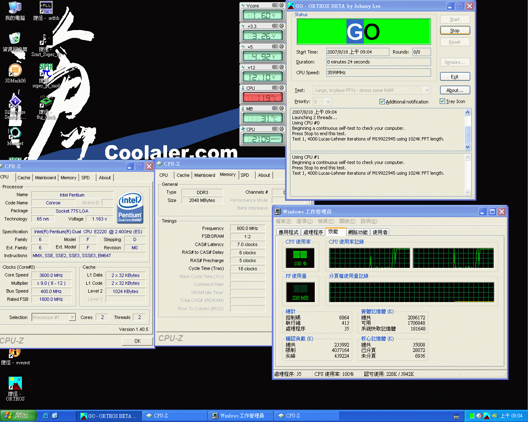Click the up arrow of the CPU #0 log scrollbar

tap(467, 112)
